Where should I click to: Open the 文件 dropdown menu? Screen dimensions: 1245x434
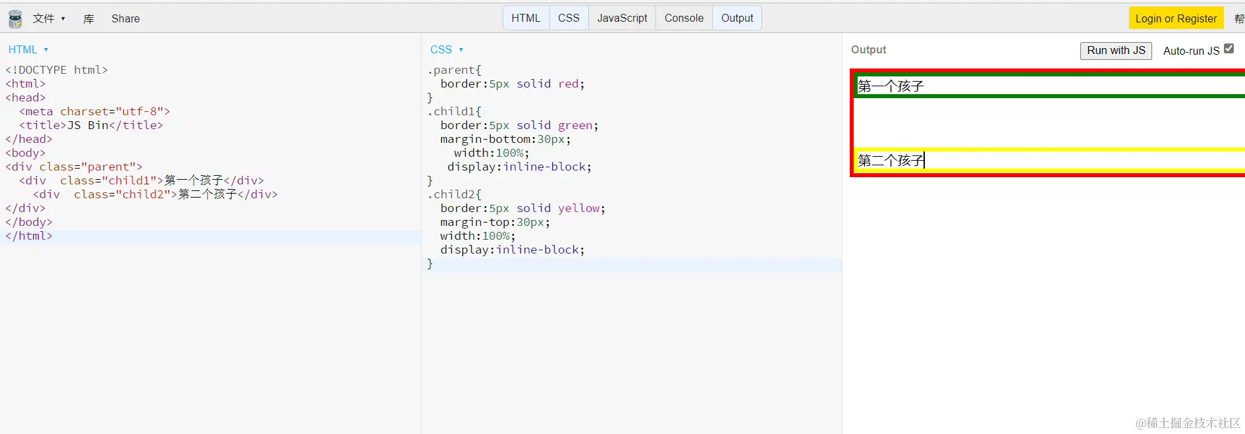click(49, 18)
